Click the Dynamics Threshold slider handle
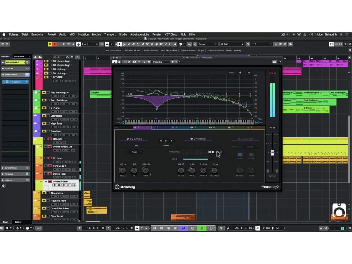The height and width of the screenshot is (264, 352). click(x=211, y=152)
